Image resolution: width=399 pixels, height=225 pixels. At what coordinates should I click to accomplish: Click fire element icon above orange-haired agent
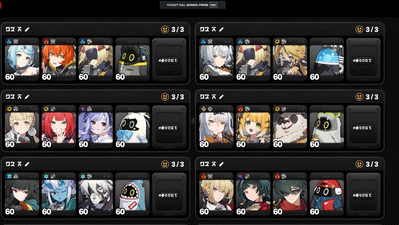tap(46, 41)
